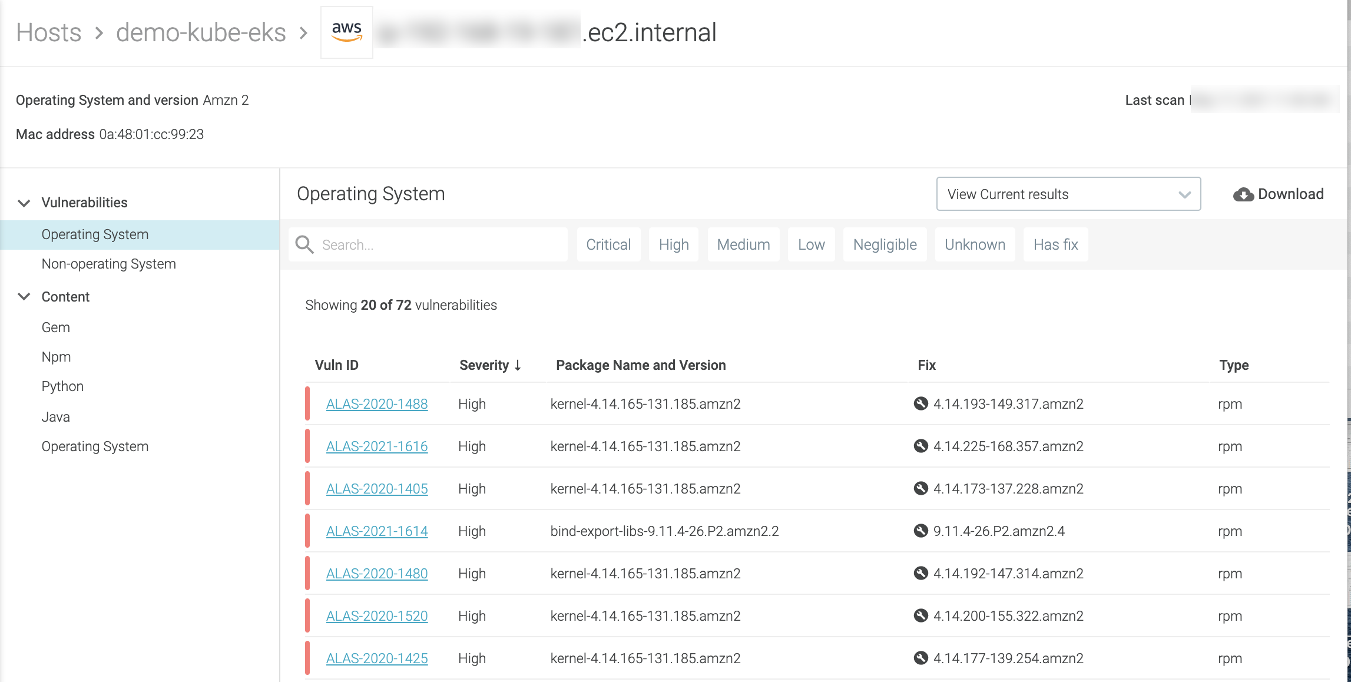Image resolution: width=1351 pixels, height=682 pixels.
Task: Click fix wrench icon for ALAS-2021-1616
Action: click(x=920, y=446)
